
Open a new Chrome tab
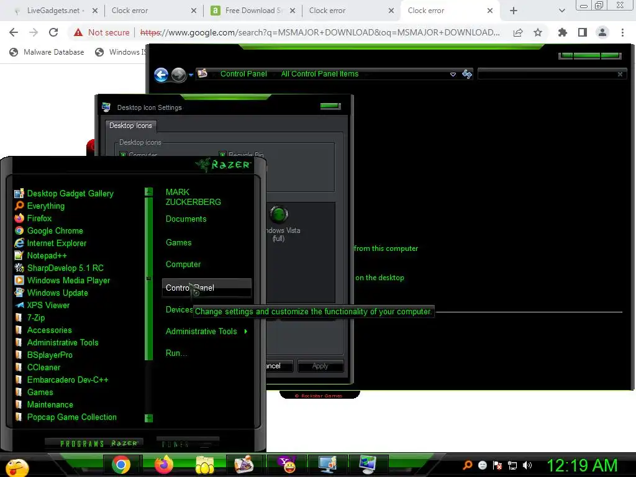(513, 11)
